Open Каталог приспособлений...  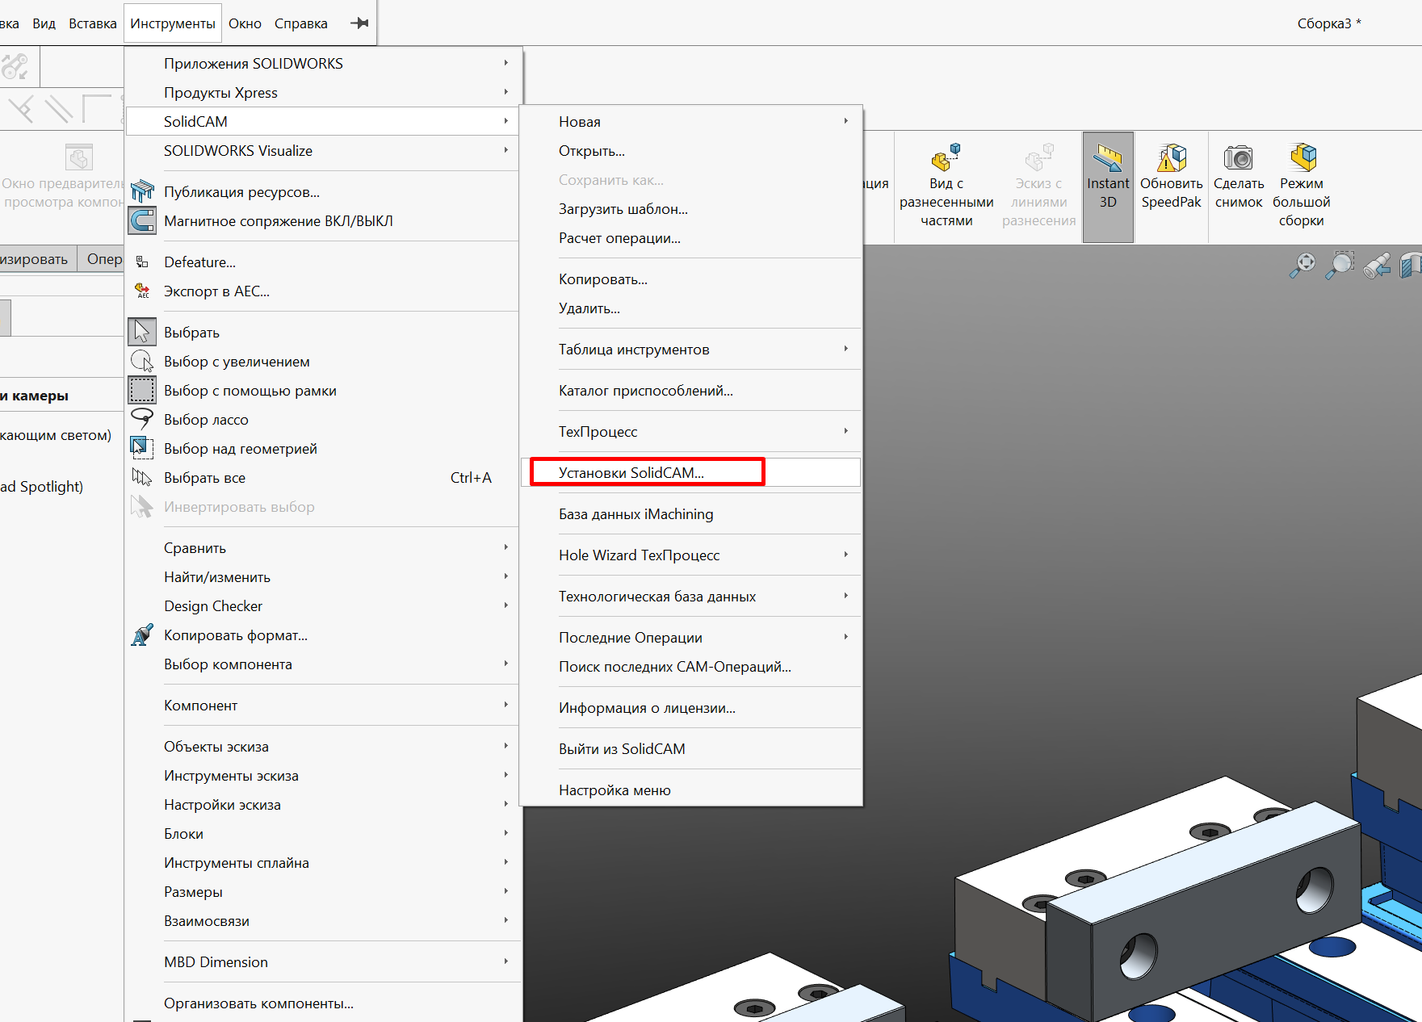click(691, 391)
